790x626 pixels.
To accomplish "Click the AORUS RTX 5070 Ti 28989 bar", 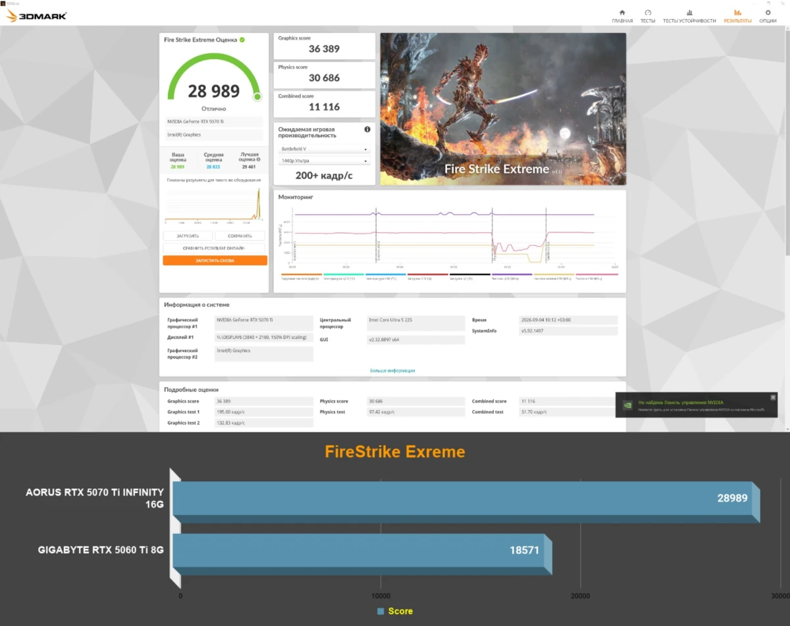I will pyautogui.click(x=466, y=502).
